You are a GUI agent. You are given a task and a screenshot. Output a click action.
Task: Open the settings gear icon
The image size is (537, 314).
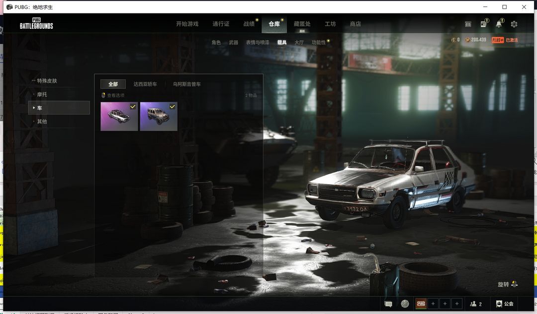tap(514, 24)
